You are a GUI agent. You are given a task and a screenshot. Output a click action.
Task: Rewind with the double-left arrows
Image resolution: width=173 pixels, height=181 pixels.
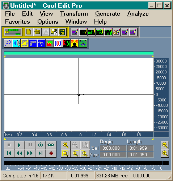[20, 153]
